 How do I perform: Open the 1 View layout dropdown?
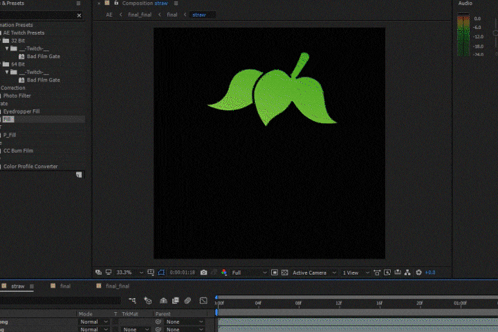(356, 273)
